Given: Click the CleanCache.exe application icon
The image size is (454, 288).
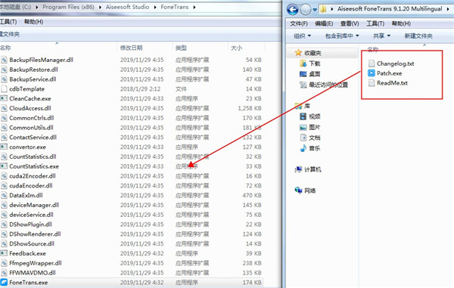Looking at the screenshot, I should [x=4, y=98].
